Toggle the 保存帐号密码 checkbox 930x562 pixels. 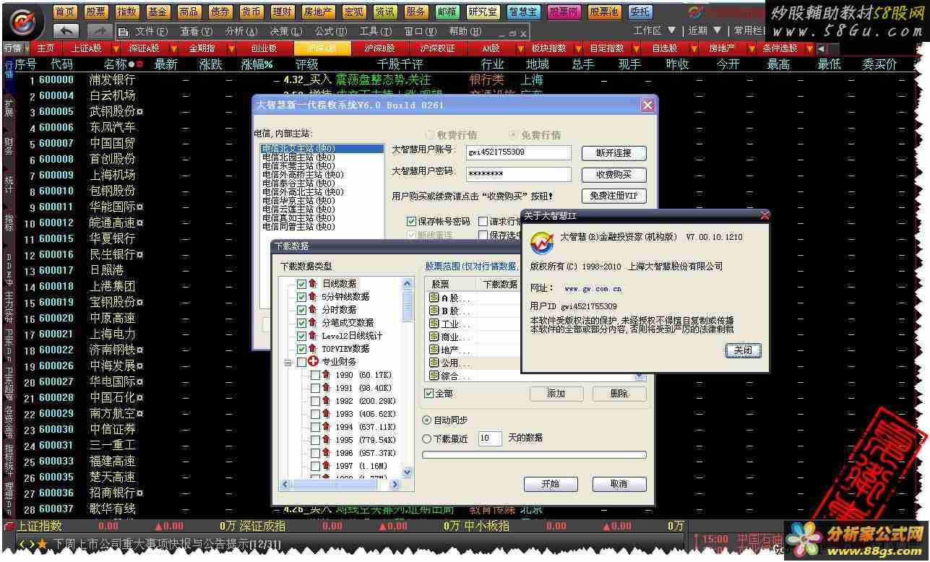pyautogui.click(x=412, y=221)
